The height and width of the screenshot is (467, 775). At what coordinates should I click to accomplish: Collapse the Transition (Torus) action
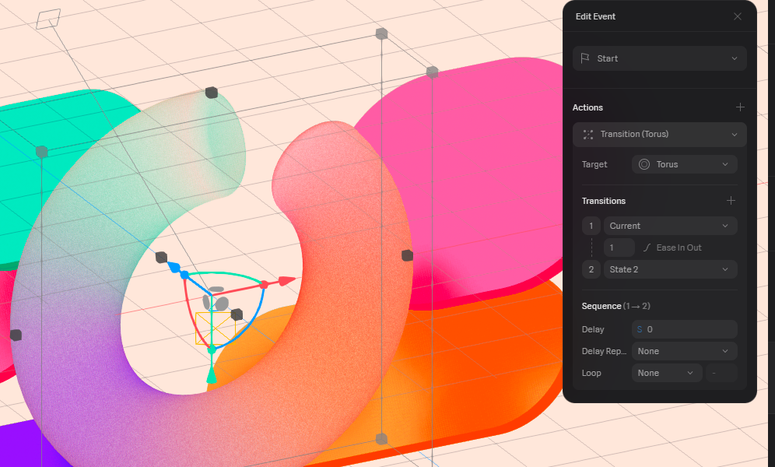click(734, 135)
